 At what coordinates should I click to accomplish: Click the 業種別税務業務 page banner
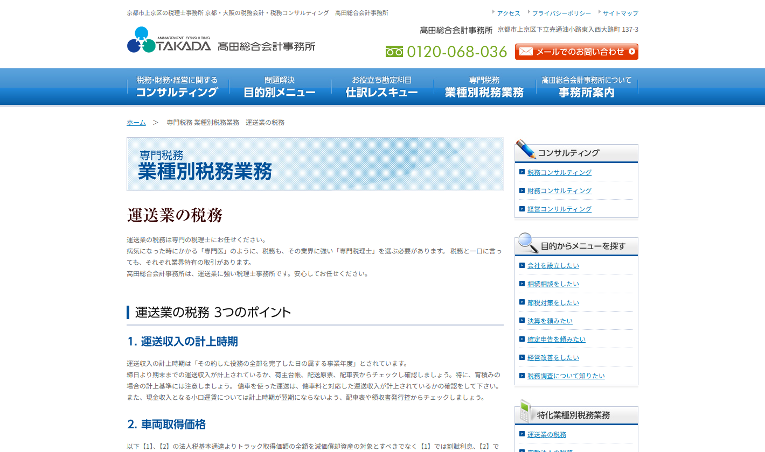pos(315,164)
